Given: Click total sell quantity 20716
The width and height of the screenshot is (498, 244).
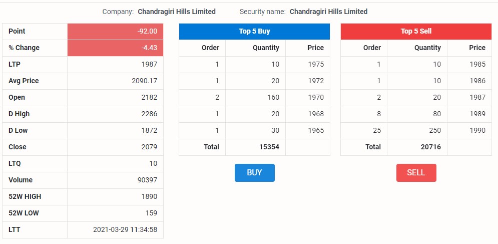Looking at the screenshot, I should pyautogui.click(x=430, y=147).
